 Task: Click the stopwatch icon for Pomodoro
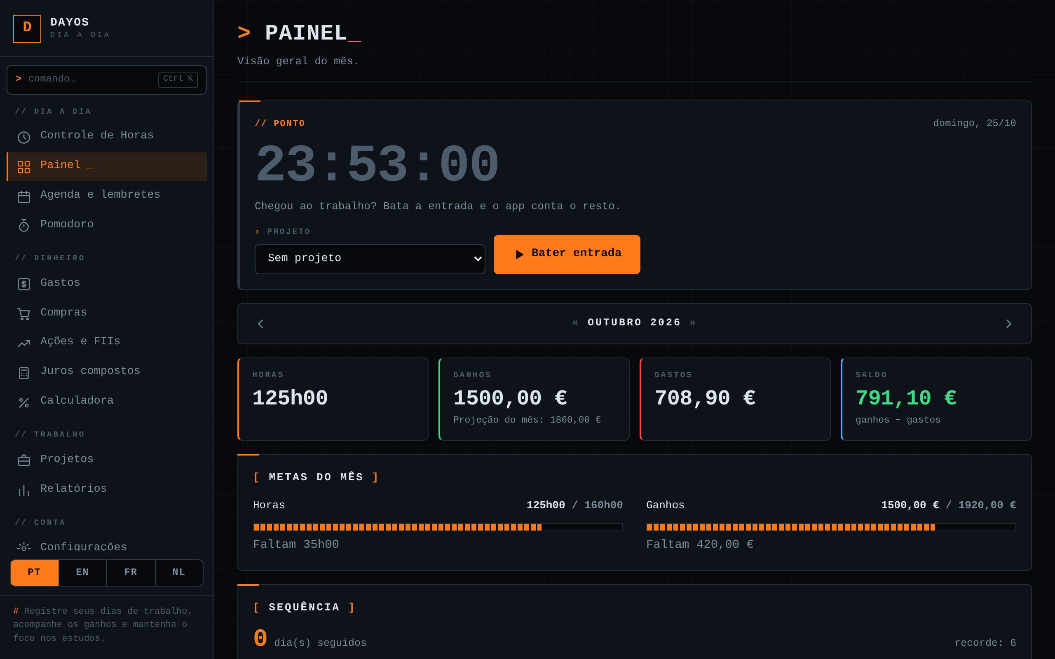point(23,225)
